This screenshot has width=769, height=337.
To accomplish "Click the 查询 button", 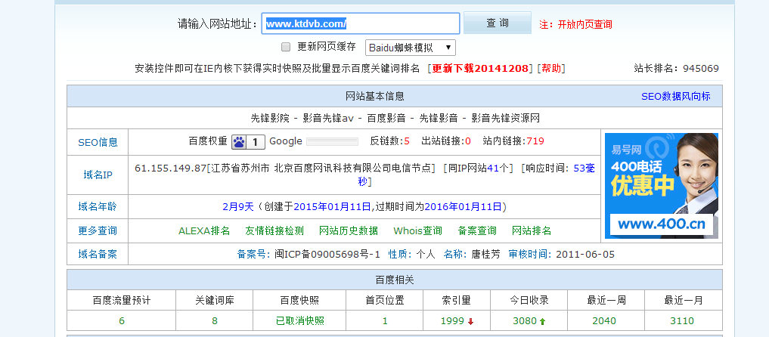I will (497, 23).
